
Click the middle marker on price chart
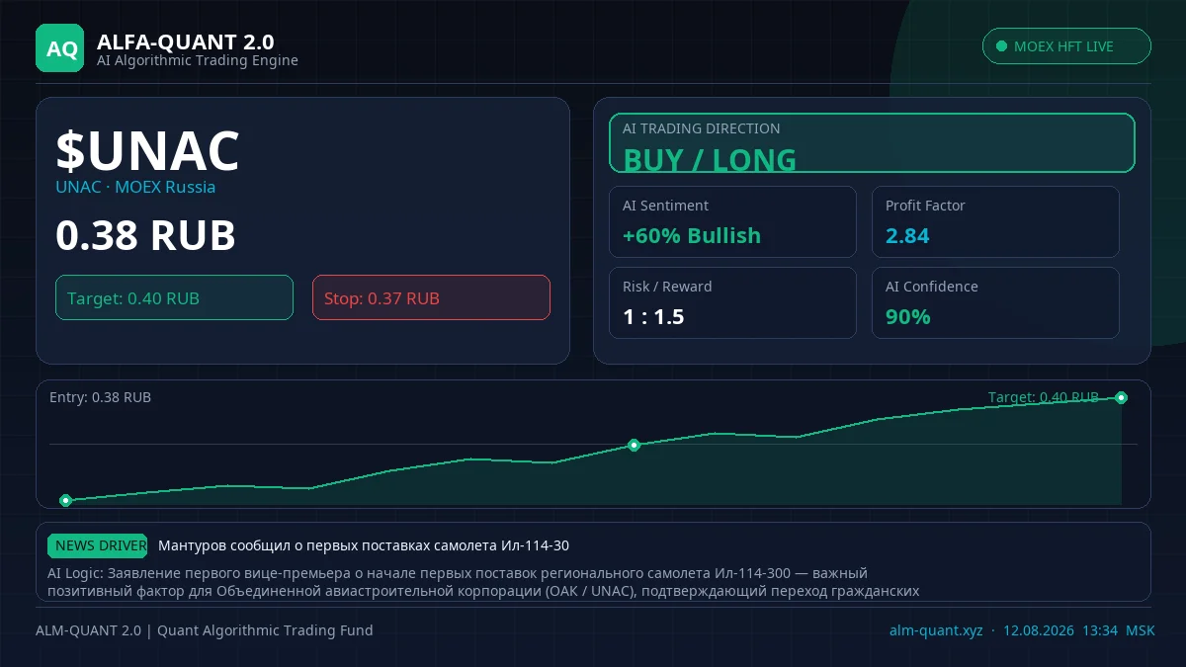[634, 445]
